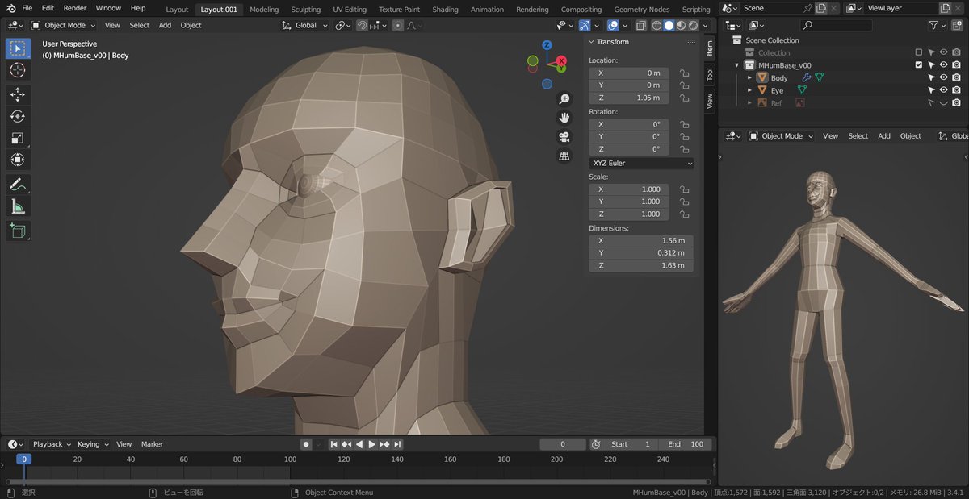Expand the Body tree item
Viewport: 969px width, 499px height.
point(749,78)
